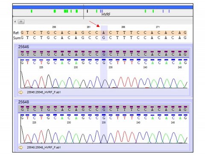Viewport: 205px width, 155px height.
Task: Click highlighted black peak in 25646 chromatogram
Action: pyautogui.click(x=105, y=84)
